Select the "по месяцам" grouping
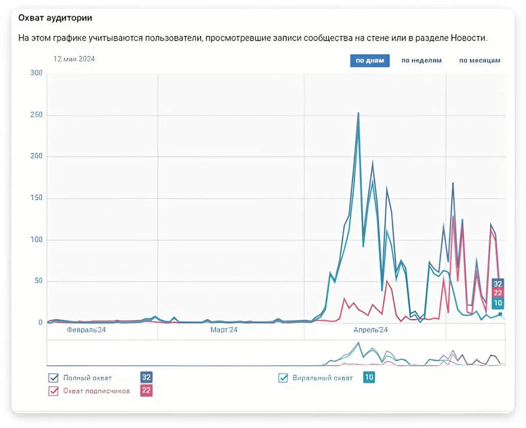This screenshot has width=526, height=428. tap(479, 61)
